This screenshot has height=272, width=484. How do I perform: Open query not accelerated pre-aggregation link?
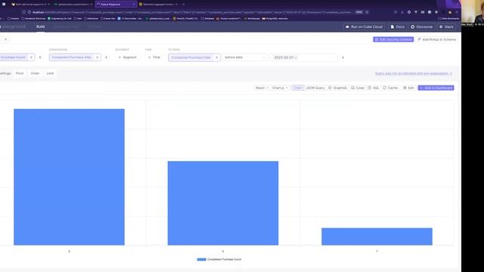click(414, 73)
